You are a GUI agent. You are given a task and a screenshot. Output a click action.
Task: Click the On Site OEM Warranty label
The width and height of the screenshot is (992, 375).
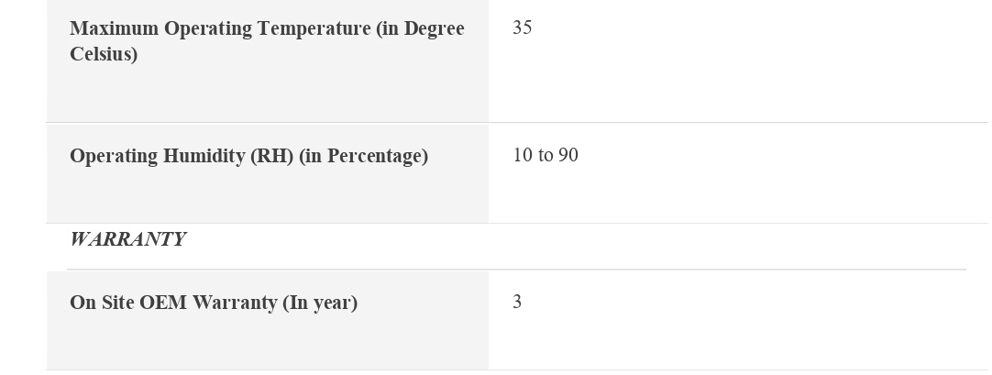(213, 303)
